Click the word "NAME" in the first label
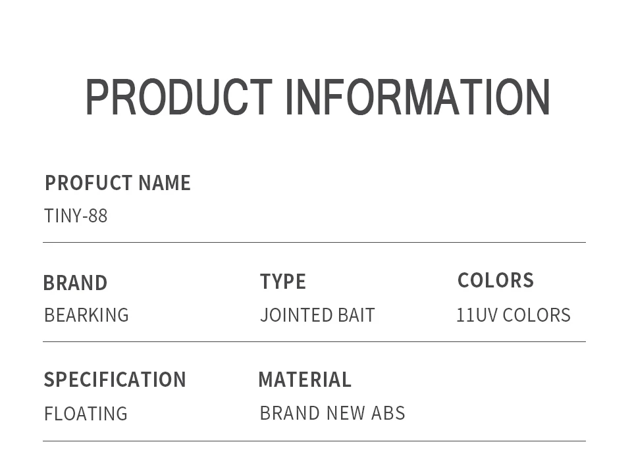 165,183
